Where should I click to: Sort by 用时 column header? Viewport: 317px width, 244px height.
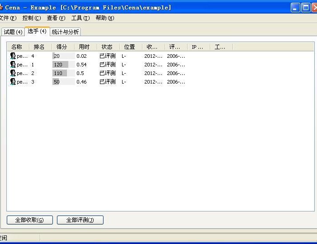pos(86,47)
